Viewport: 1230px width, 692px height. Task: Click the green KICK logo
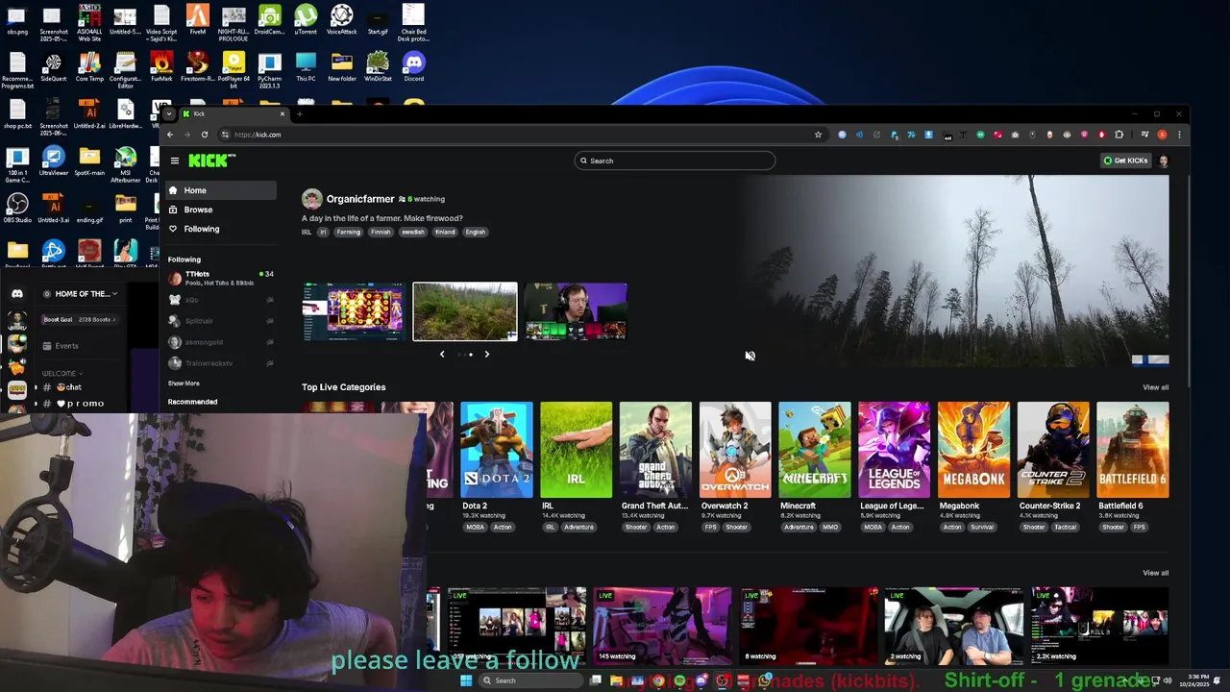210,161
